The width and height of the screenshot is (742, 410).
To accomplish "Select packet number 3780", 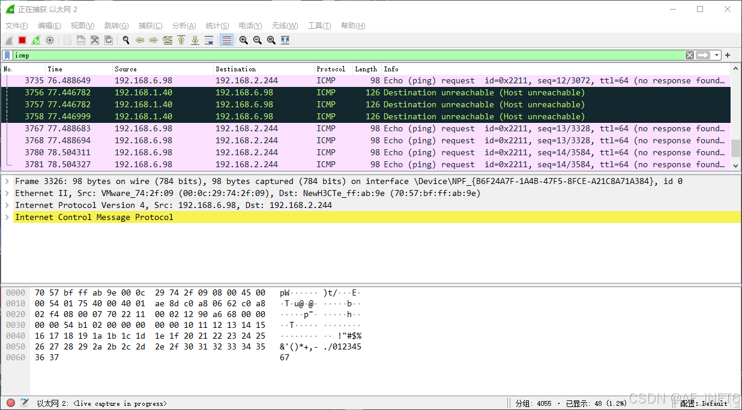I will (366, 152).
